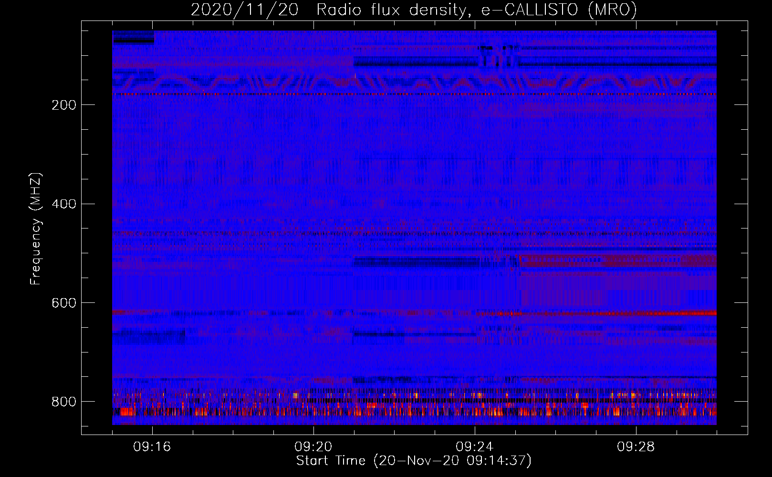Click the 09:28 time tick label
772x477 pixels.
point(636,447)
